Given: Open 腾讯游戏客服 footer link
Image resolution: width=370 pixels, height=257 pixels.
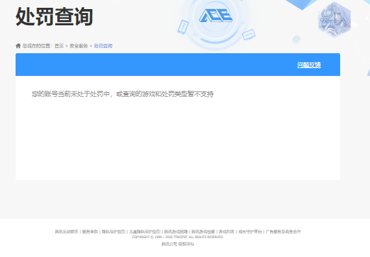Looking at the screenshot, I should click(x=203, y=232).
